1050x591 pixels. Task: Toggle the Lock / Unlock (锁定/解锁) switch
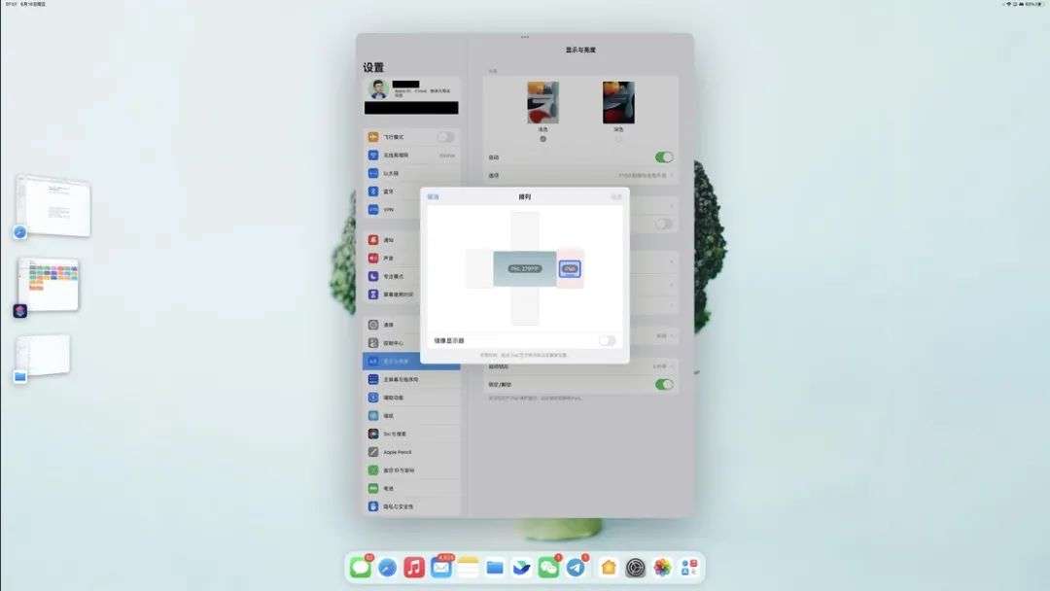click(x=664, y=384)
